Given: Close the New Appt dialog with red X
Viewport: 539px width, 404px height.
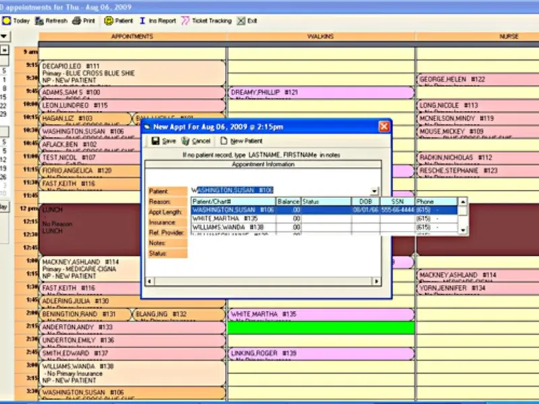Looking at the screenshot, I should (384, 127).
